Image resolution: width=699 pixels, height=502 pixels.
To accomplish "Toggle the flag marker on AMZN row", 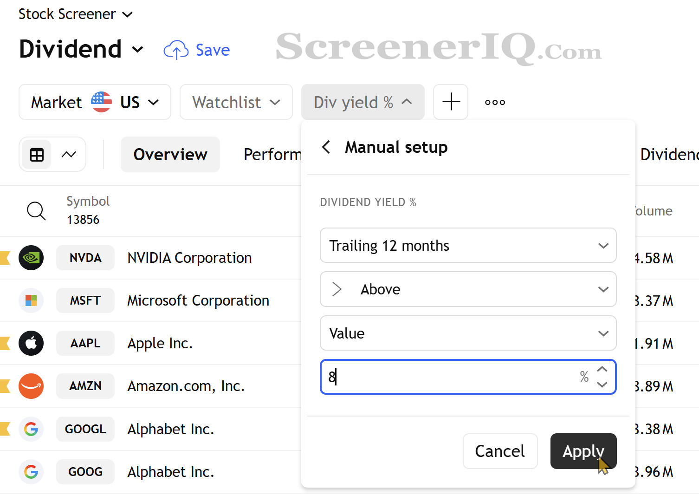I will coord(5,386).
